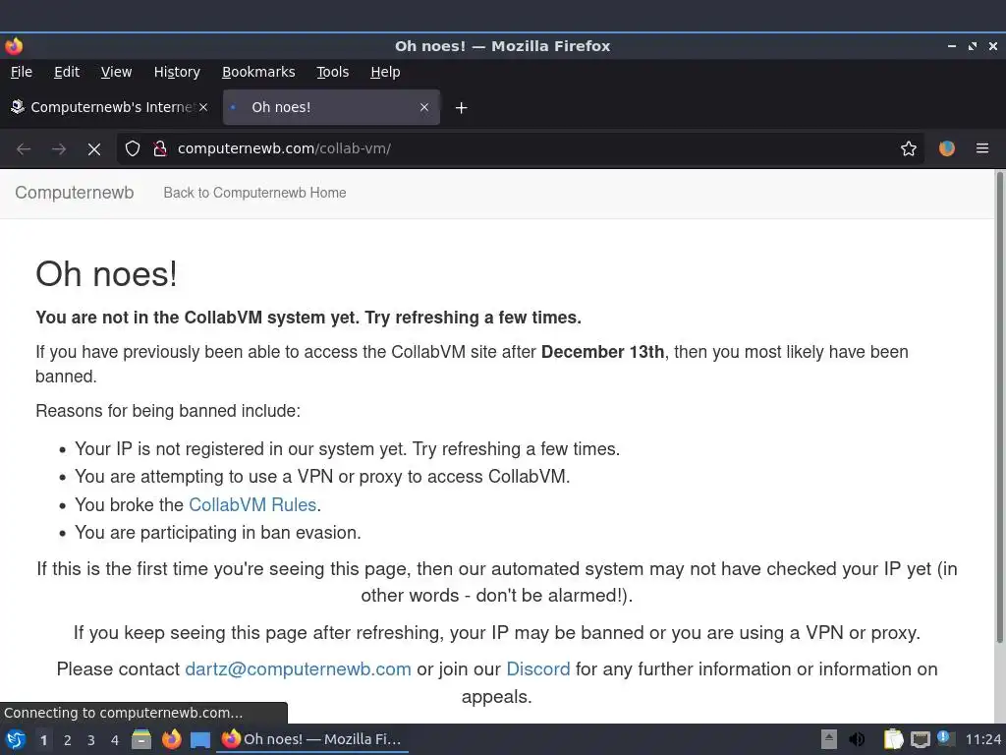Click the Firefox logo in title bar
1006x755 pixels.
coord(14,46)
